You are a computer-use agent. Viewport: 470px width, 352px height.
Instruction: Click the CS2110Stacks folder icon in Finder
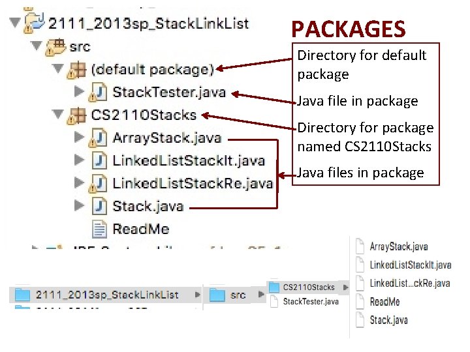pos(274,287)
